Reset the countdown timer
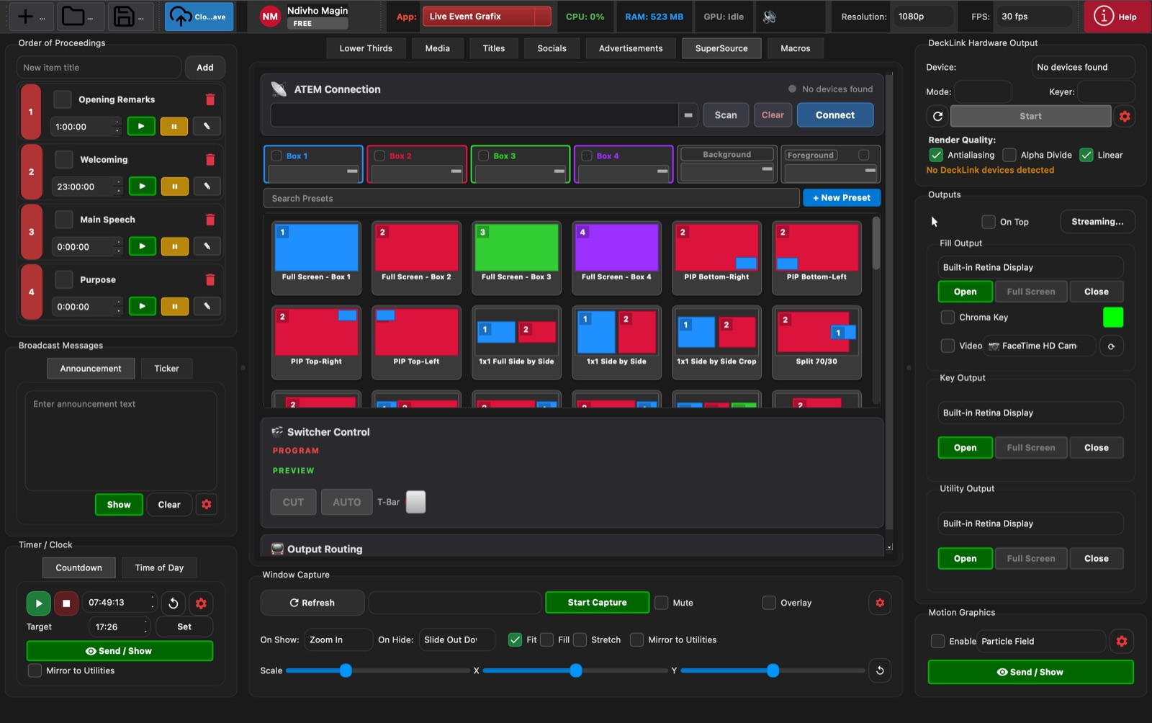1152x723 pixels. (174, 603)
